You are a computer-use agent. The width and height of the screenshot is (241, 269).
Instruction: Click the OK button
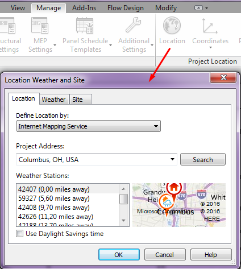pyautogui.click(x=119, y=255)
